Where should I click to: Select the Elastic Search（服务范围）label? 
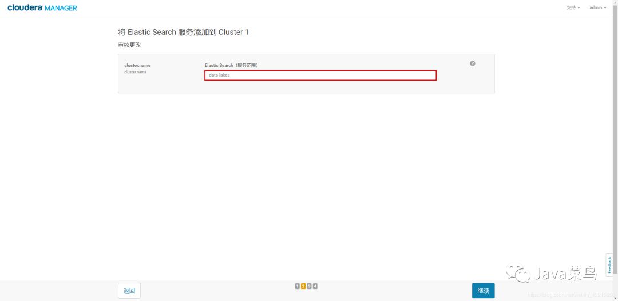231,65
